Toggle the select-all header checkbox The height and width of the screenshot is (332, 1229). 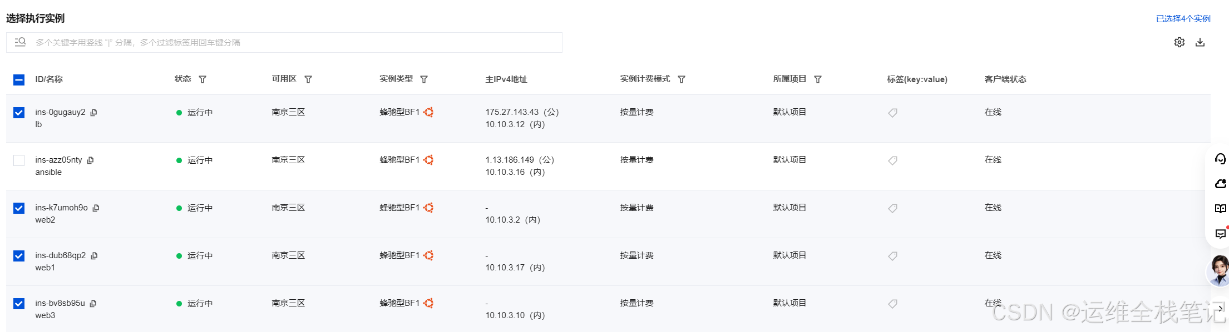19,80
